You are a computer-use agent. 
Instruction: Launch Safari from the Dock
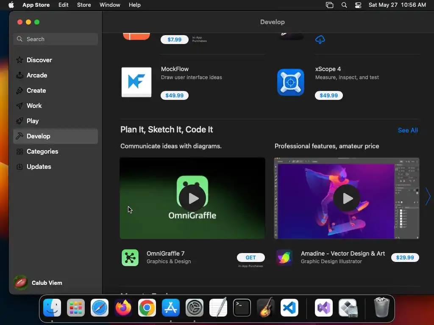click(100, 308)
